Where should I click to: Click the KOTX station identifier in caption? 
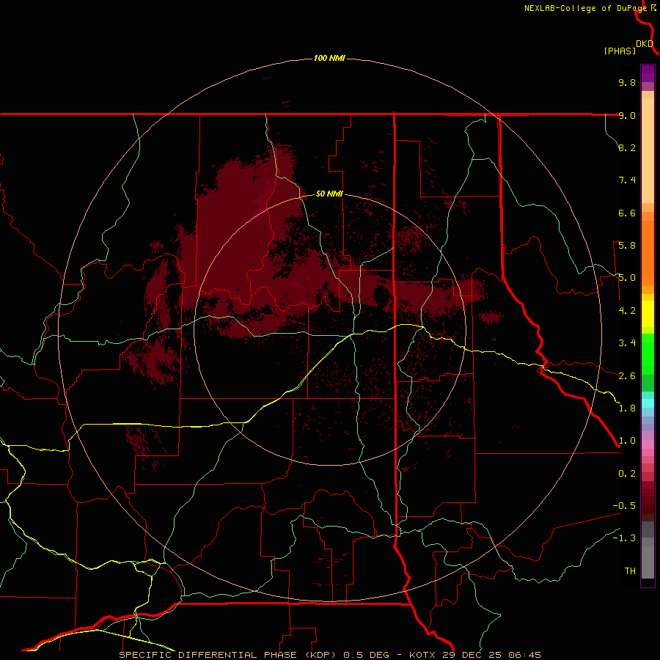pos(423,655)
